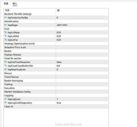The height and width of the screenshot is (127, 137).
Task: Select Backtest Throttle (debug) group row
Action: click(56, 14)
